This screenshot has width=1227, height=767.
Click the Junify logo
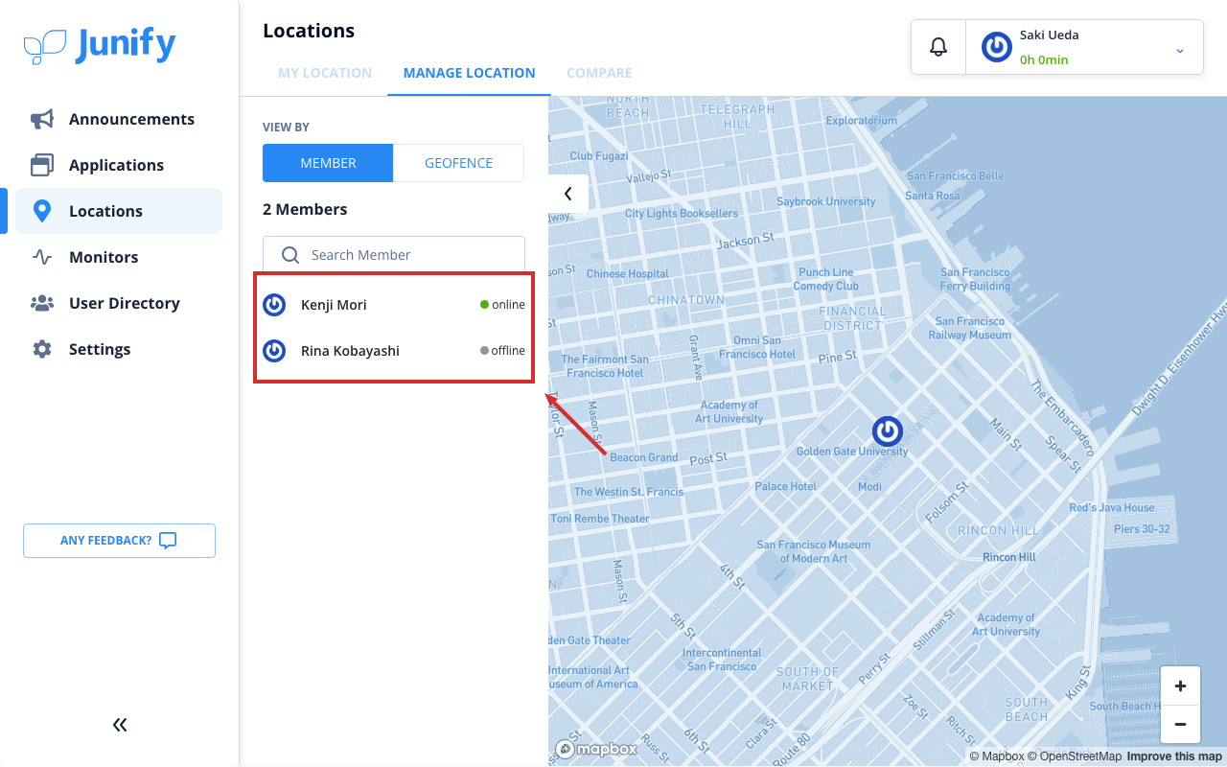[100, 46]
